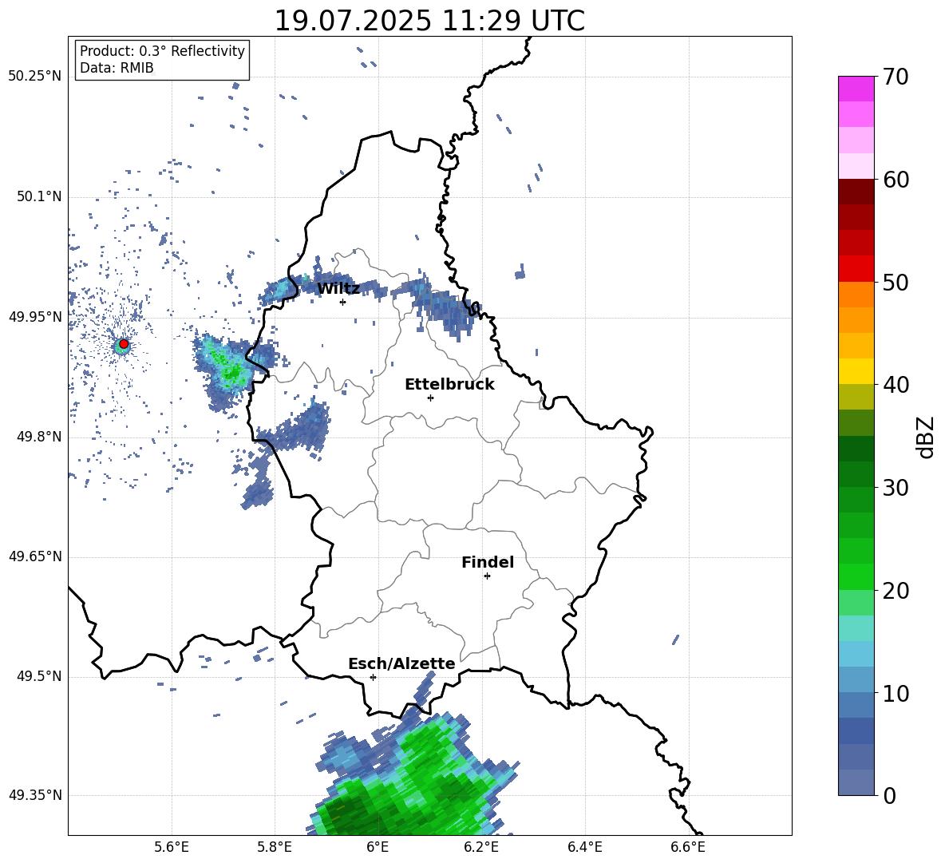
Task: Click the colorbar tick label 70
Action: pos(896,77)
